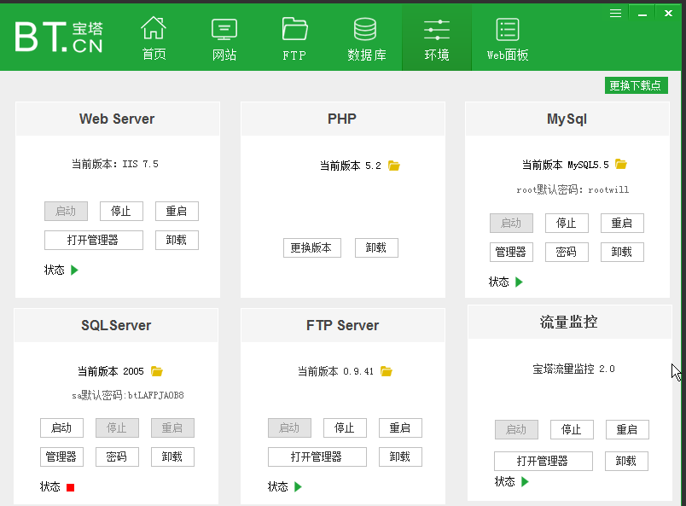The width and height of the screenshot is (686, 506).
Task: Open the MySQL5.5 folder icon
Action: pyautogui.click(x=621, y=164)
